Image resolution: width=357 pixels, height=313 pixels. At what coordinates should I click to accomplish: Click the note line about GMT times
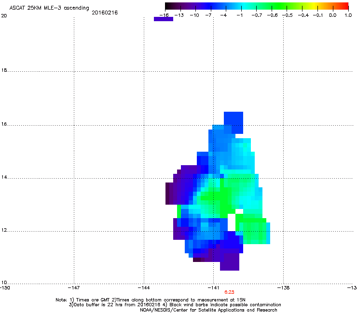[x=151, y=300]
